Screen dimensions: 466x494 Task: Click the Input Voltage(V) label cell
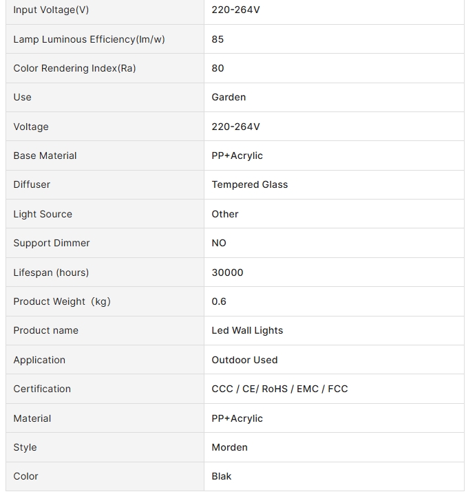click(105, 10)
